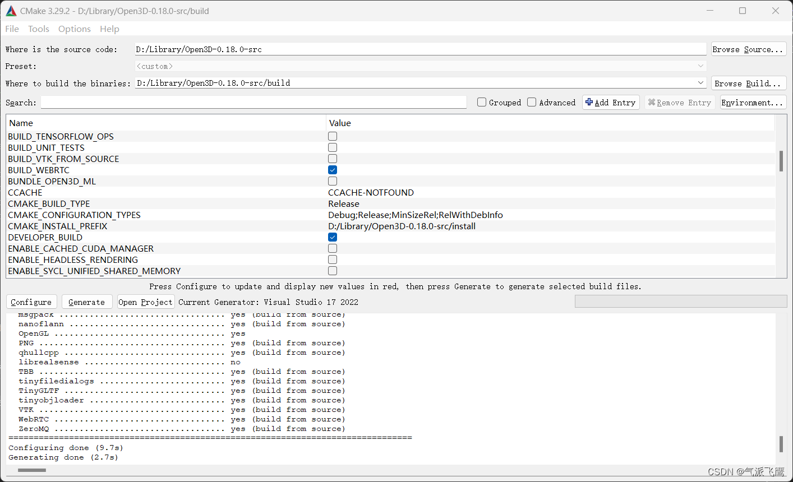Click the Name column header

coord(166,123)
